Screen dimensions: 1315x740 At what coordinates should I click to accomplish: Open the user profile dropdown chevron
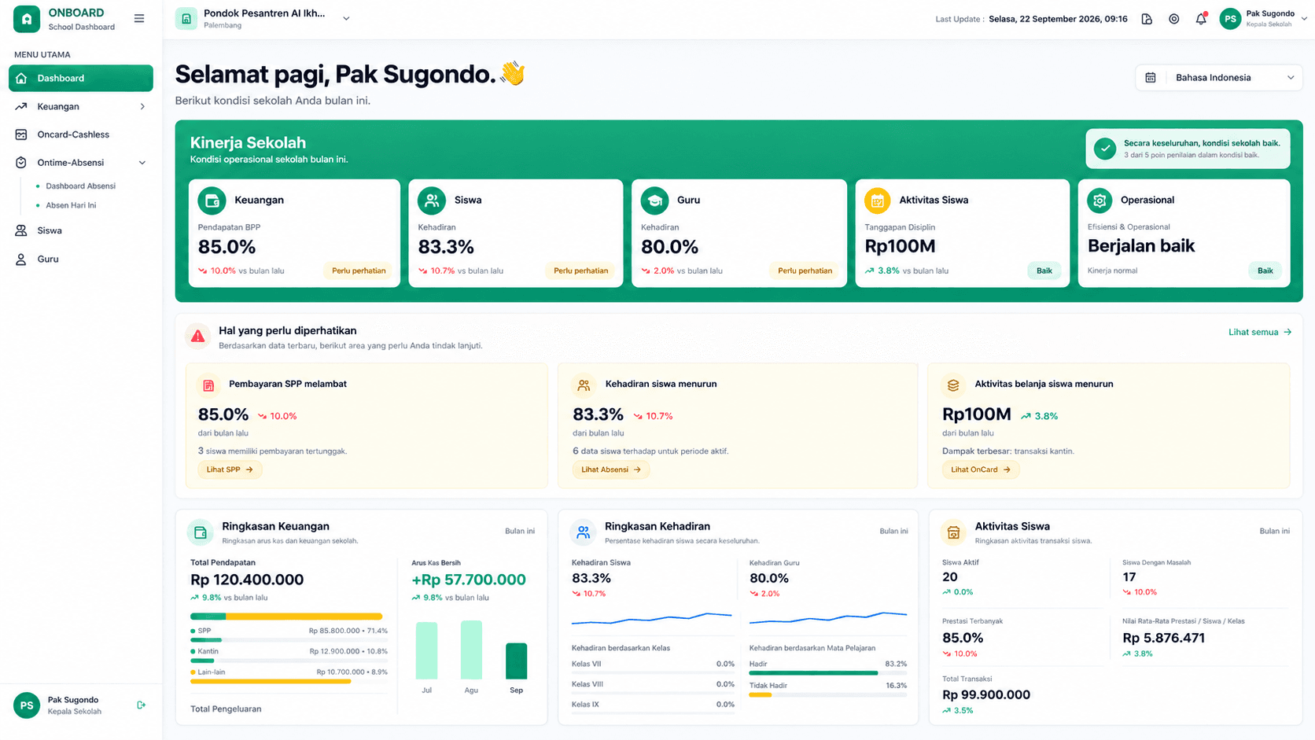[1304, 19]
